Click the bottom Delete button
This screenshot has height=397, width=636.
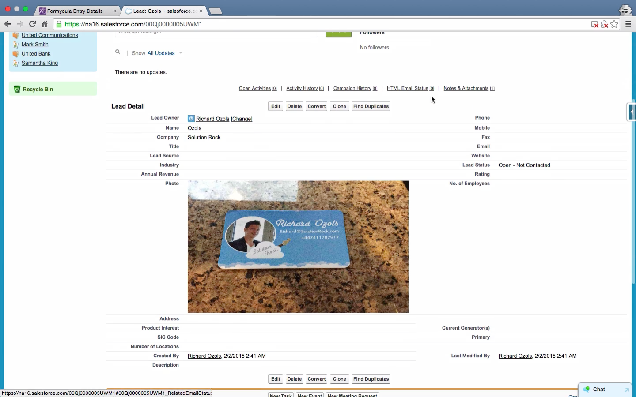click(295, 379)
